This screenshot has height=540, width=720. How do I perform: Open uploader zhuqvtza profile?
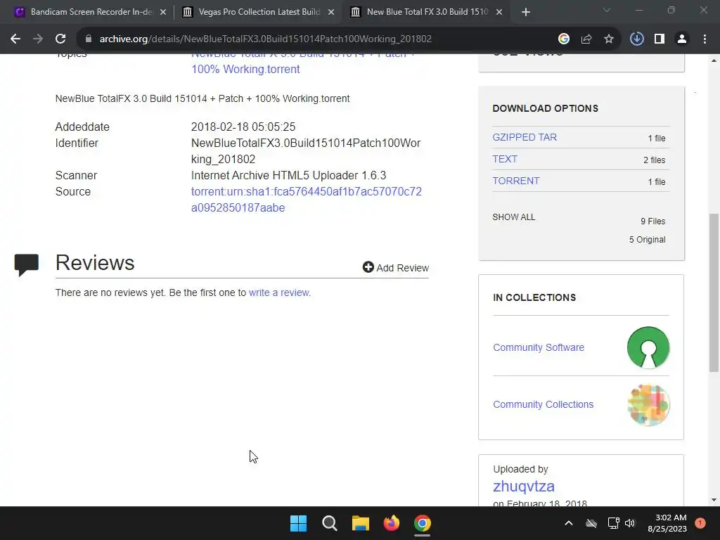523,487
